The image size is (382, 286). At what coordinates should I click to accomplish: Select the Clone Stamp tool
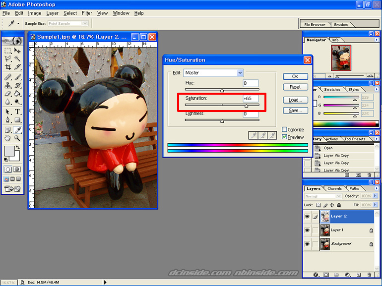click(7, 85)
